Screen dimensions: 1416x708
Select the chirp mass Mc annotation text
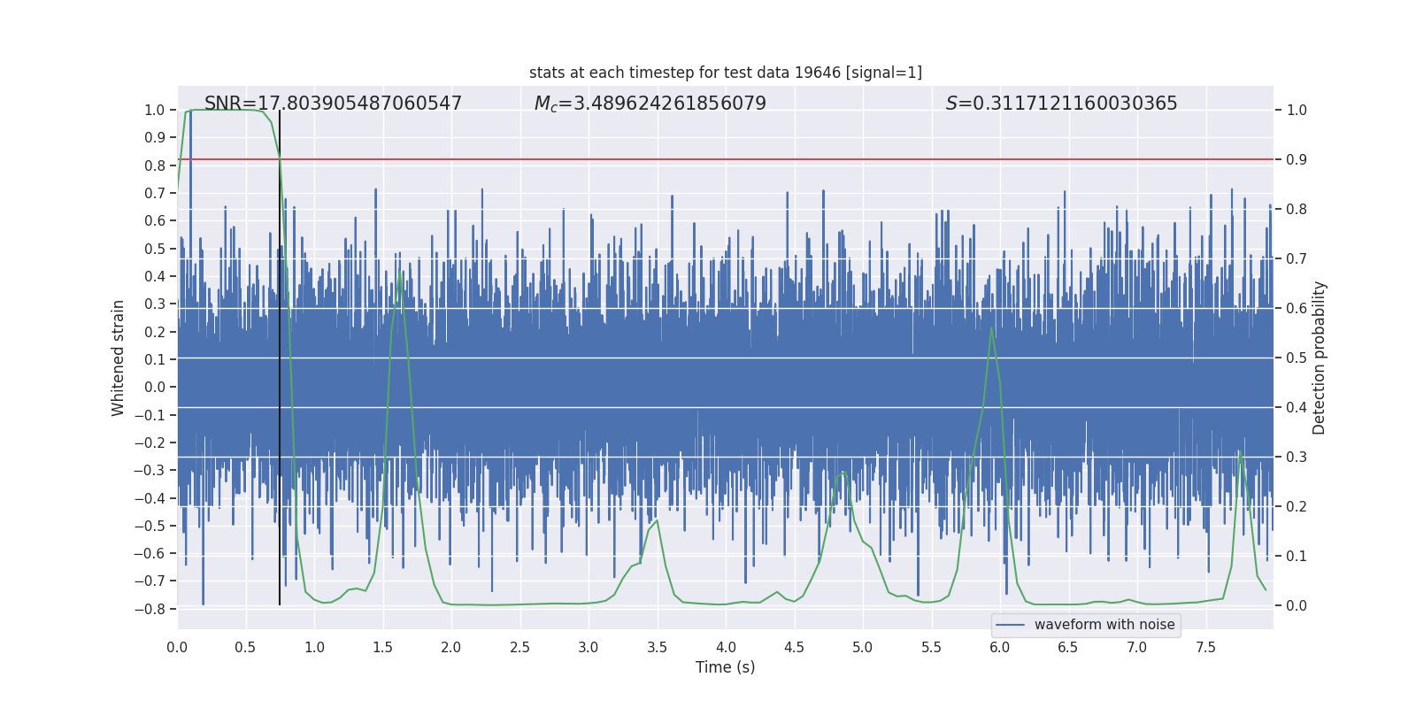click(x=650, y=104)
